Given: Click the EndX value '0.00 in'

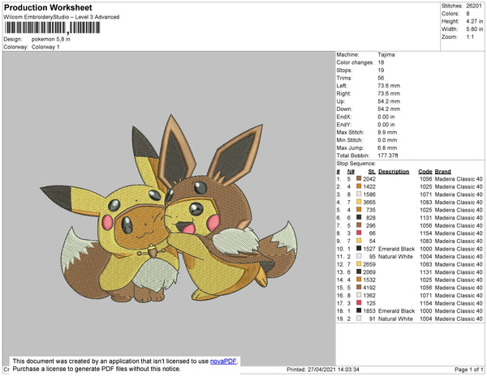Looking at the screenshot, I should pyautogui.click(x=386, y=117).
